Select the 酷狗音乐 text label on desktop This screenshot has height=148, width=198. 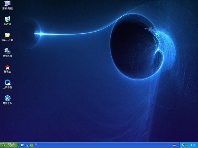point(7,103)
